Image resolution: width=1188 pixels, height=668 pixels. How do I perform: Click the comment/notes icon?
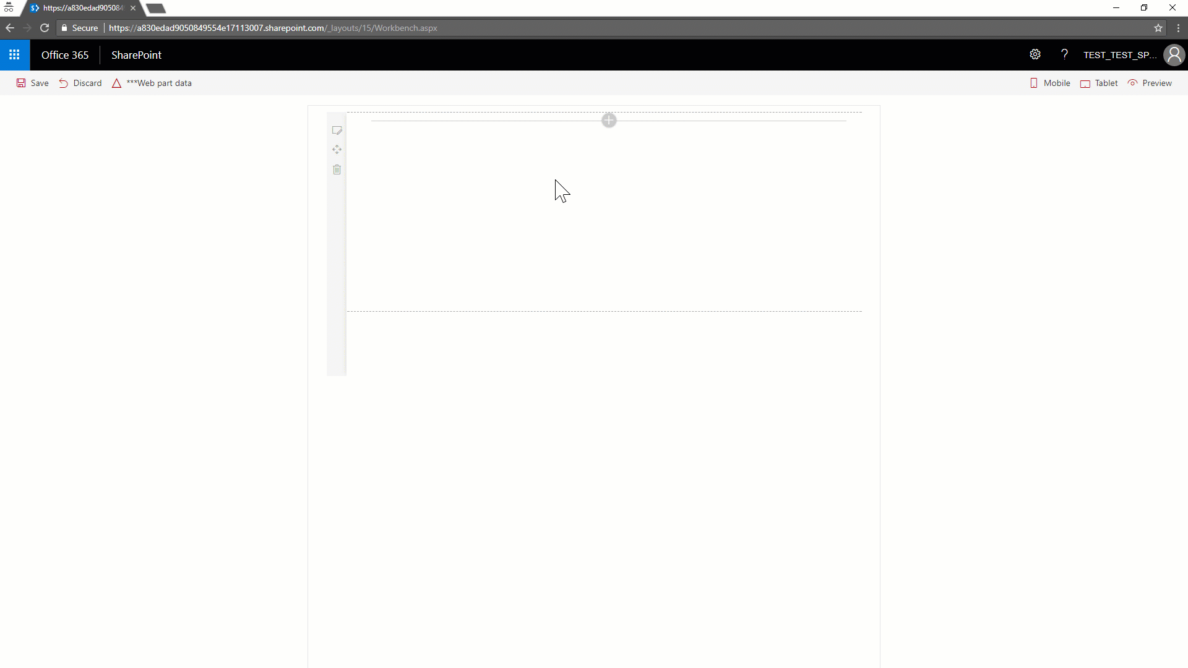(x=336, y=130)
